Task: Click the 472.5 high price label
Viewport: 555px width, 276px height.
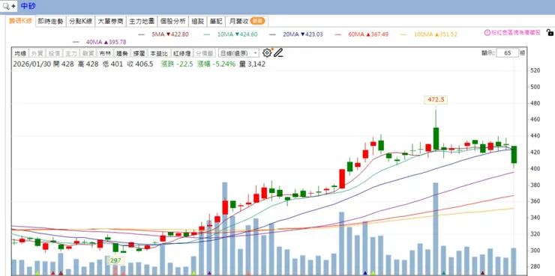Action: 436,100
